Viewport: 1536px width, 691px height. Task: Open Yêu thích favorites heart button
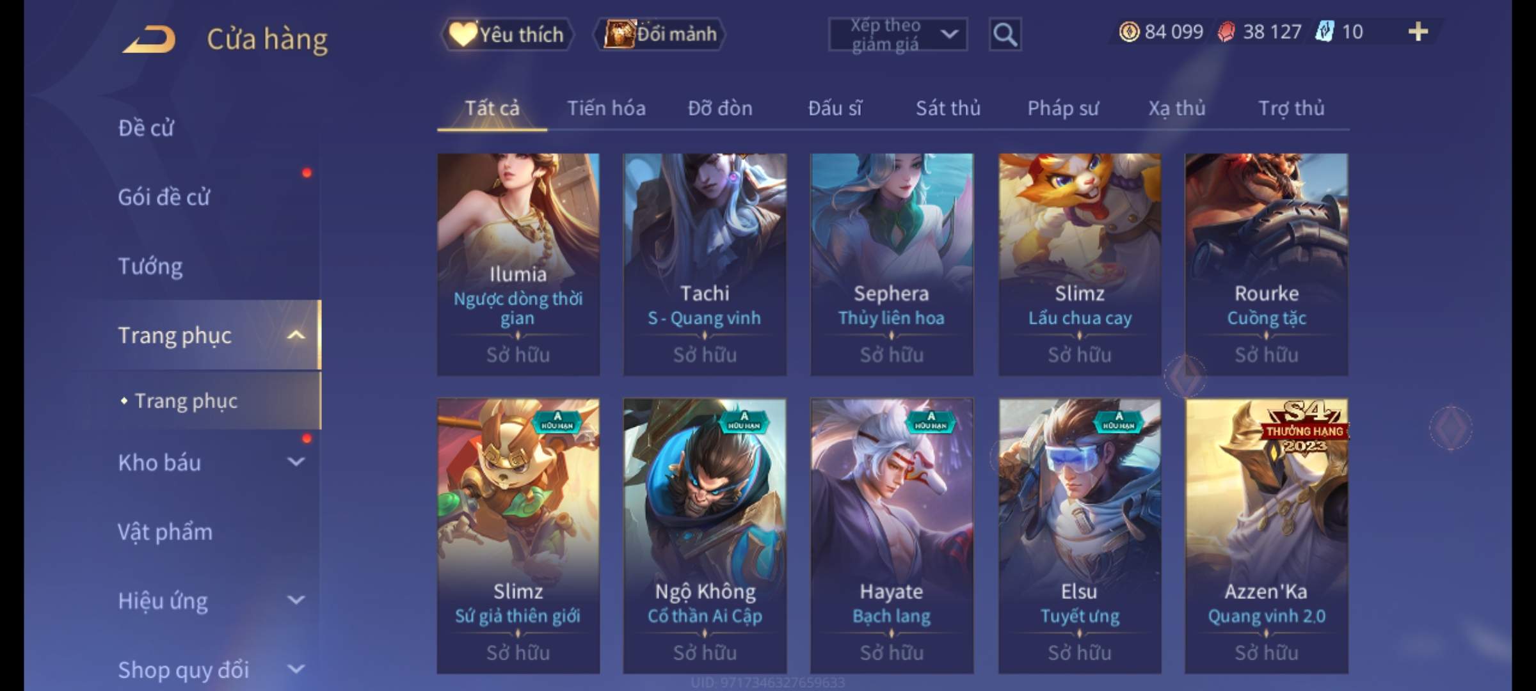(507, 34)
